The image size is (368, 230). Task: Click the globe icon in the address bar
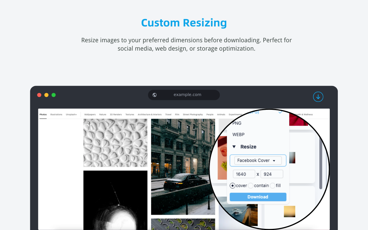pyautogui.click(x=154, y=95)
